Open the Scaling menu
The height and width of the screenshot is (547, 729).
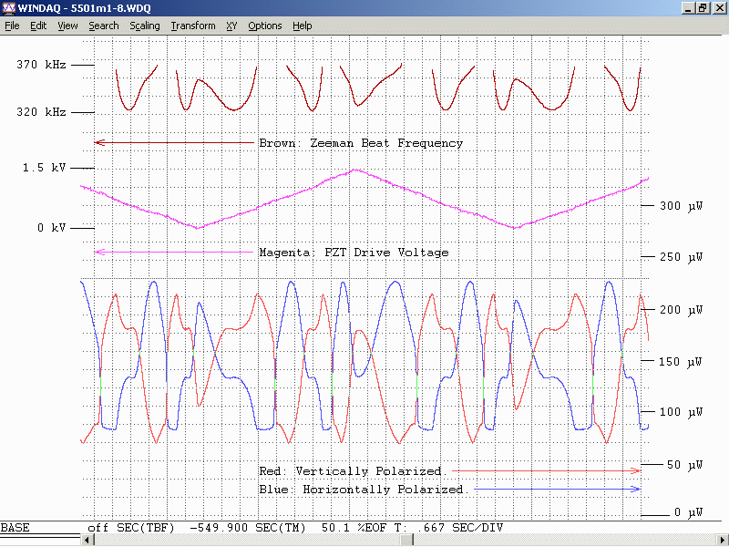click(145, 26)
